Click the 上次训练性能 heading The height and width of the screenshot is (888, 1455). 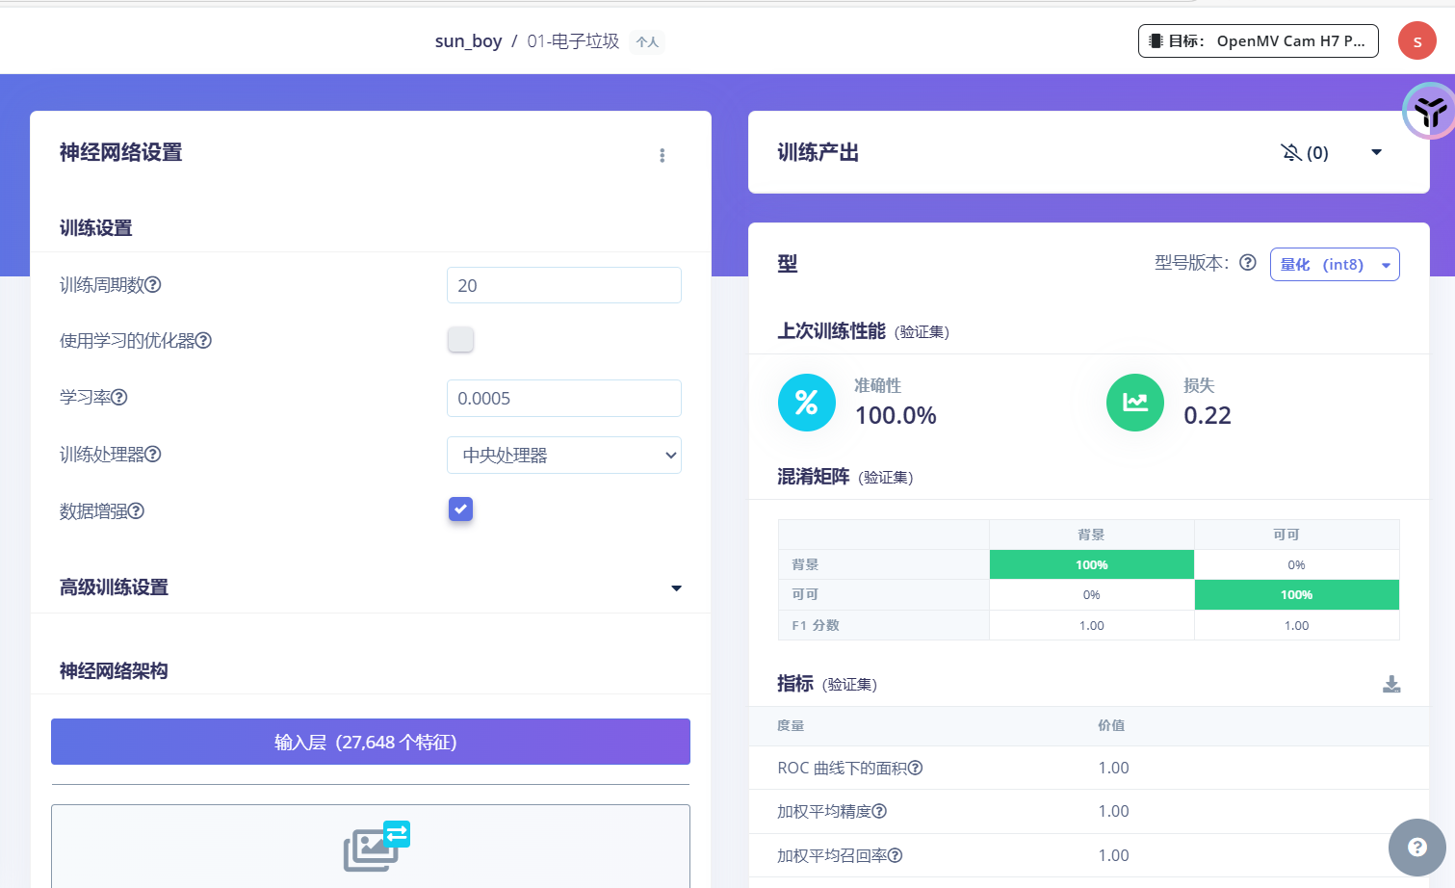[x=831, y=331]
